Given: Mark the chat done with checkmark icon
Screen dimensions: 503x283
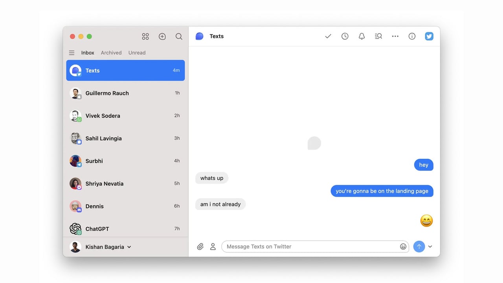Looking at the screenshot, I should [x=328, y=36].
